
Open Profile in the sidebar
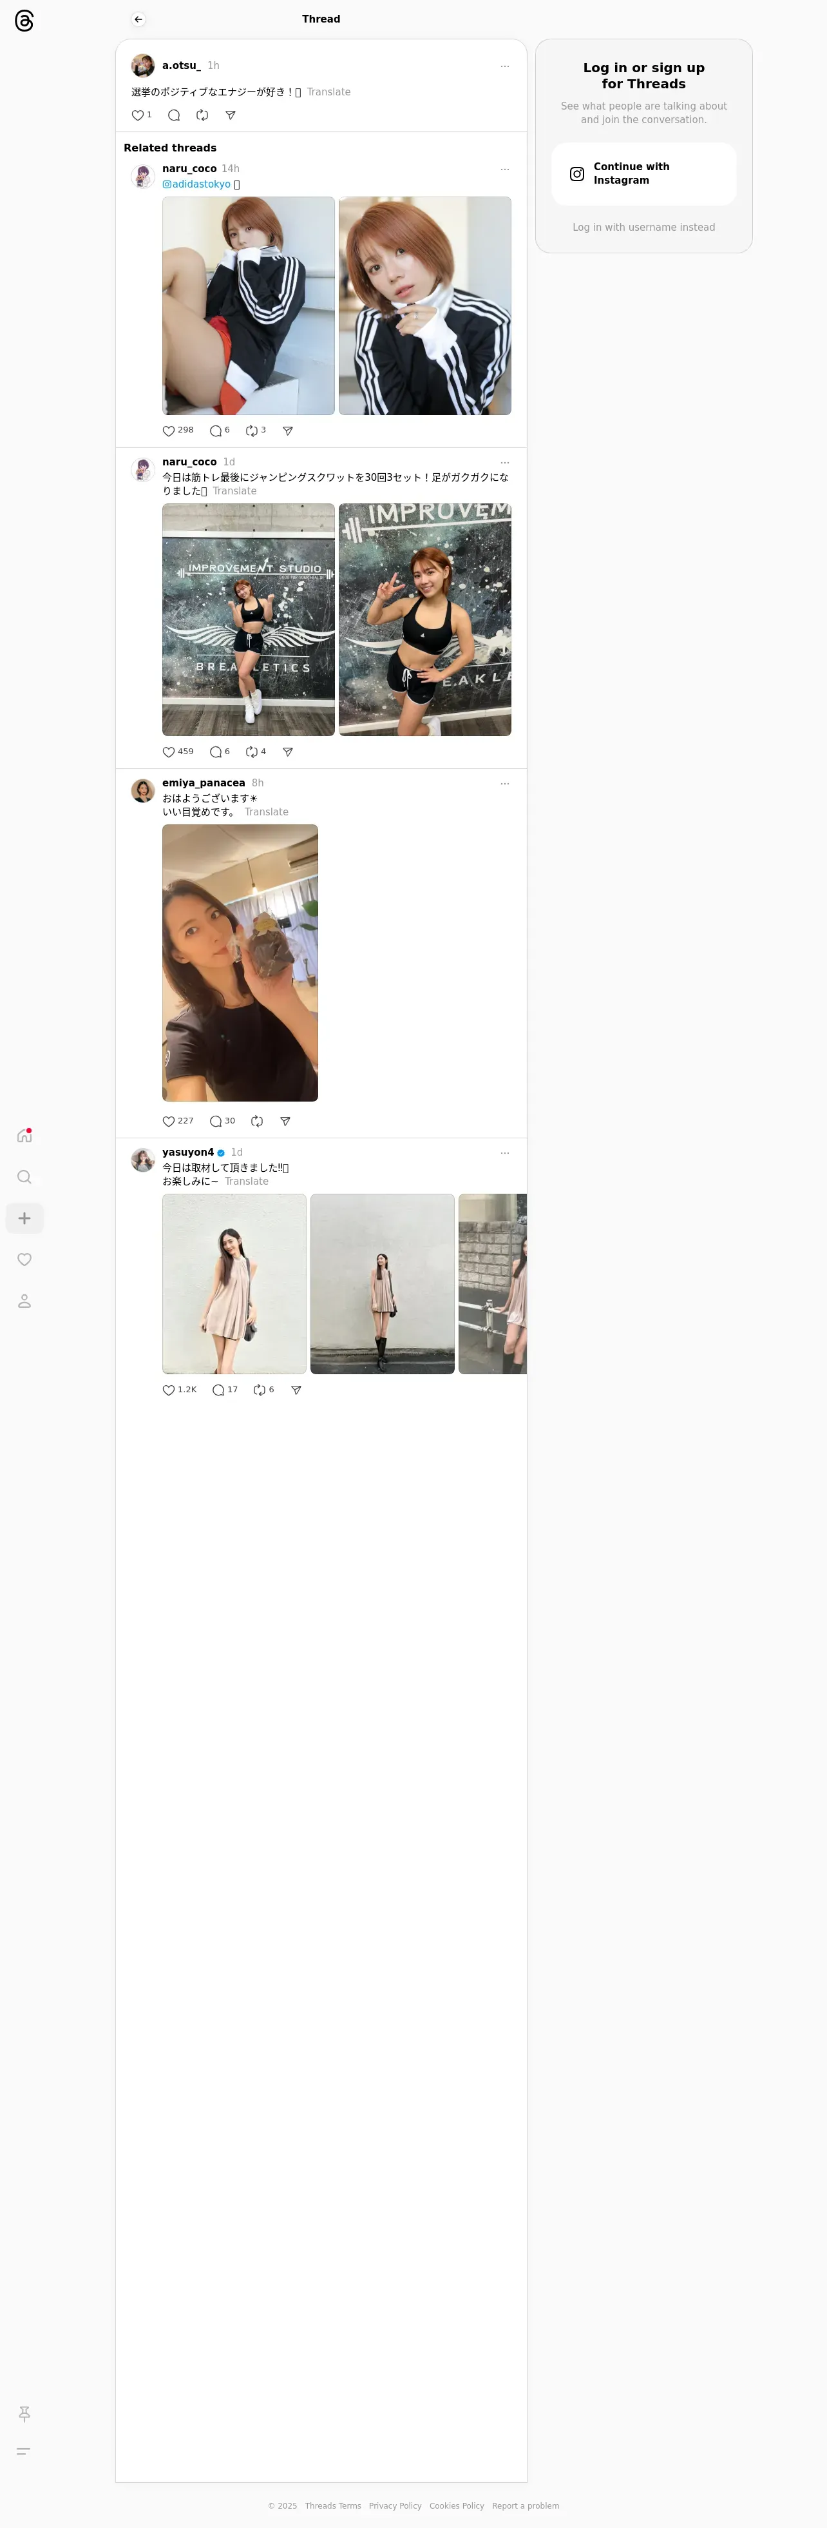point(24,1301)
